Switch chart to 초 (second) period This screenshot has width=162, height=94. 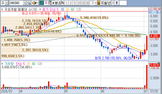click(x=59, y=3)
